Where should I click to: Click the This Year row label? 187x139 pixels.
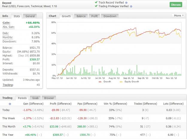pyautogui.click(x=8, y=135)
